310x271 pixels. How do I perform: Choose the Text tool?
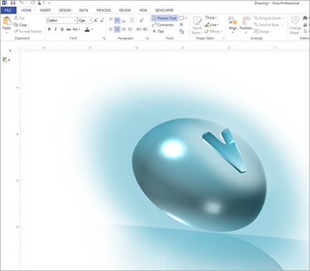point(158,32)
